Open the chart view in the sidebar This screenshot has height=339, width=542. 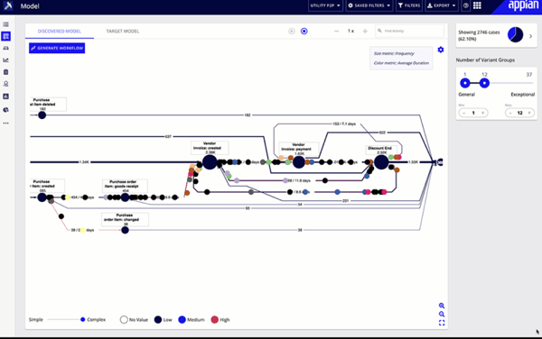click(6, 60)
